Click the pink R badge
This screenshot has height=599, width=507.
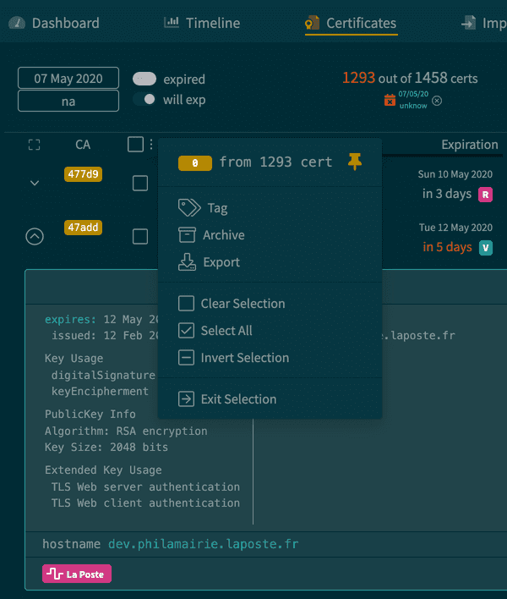485,195
